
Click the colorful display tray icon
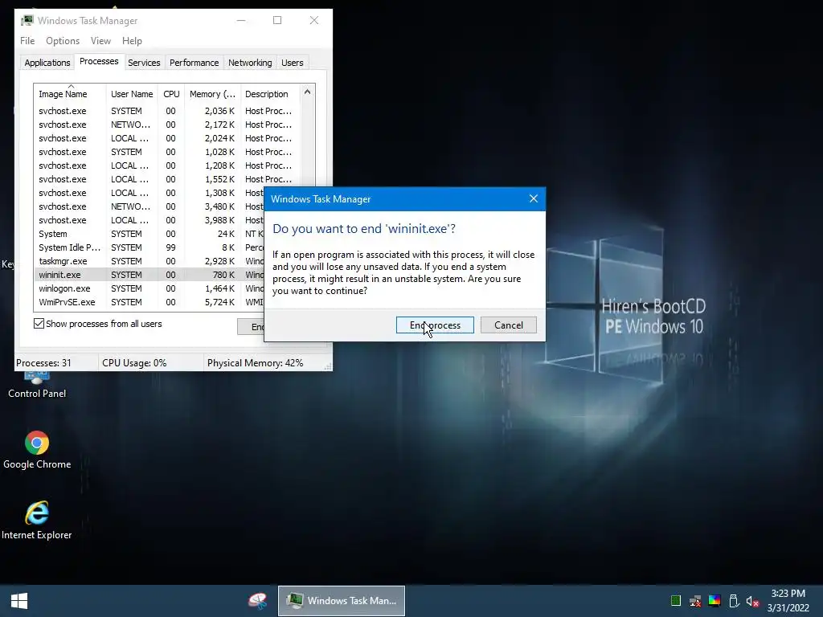[x=714, y=601]
